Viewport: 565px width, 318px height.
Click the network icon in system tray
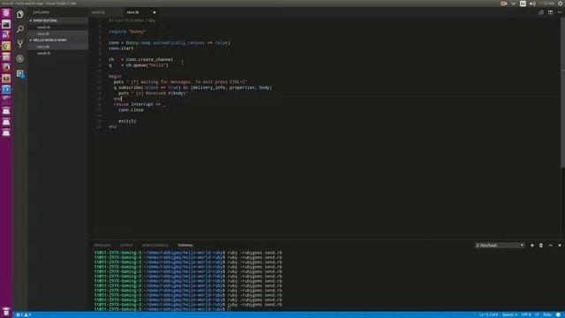coord(514,4)
